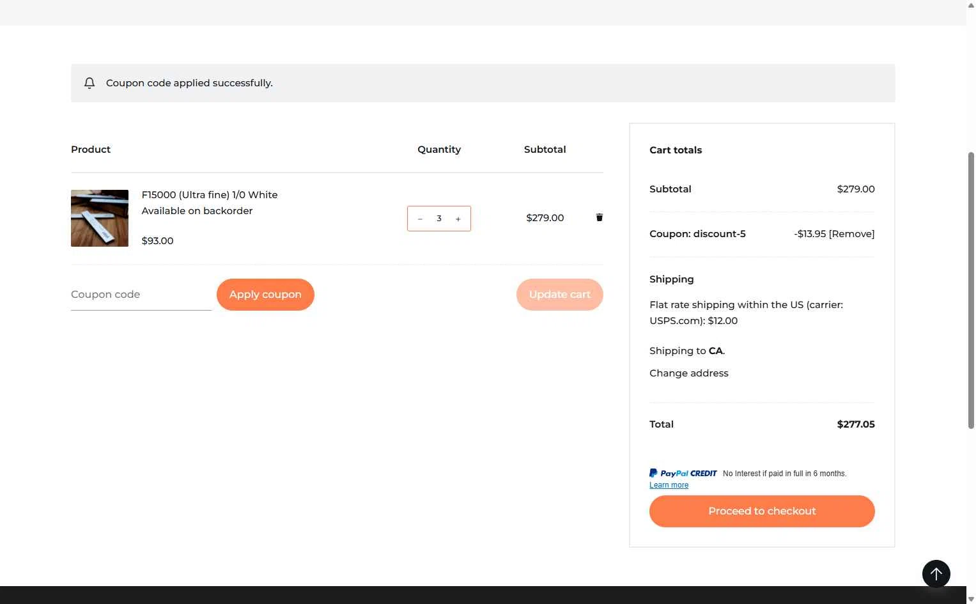Remove the discount-5 coupon
This screenshot has width=976, height=604.
pyautogui.click(x=852, y=234)
